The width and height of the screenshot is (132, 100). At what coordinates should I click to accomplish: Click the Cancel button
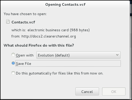click(x=87, y=92)
